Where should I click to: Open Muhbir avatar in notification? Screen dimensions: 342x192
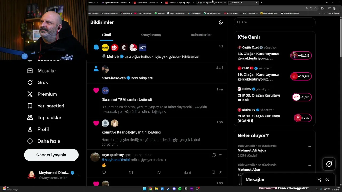105,47
